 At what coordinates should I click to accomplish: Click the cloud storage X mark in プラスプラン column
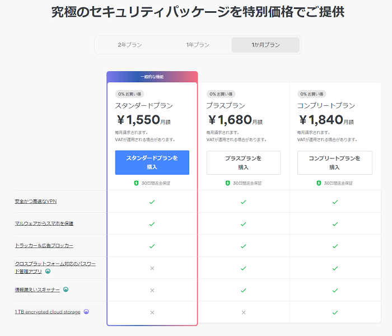click(244, 312)
